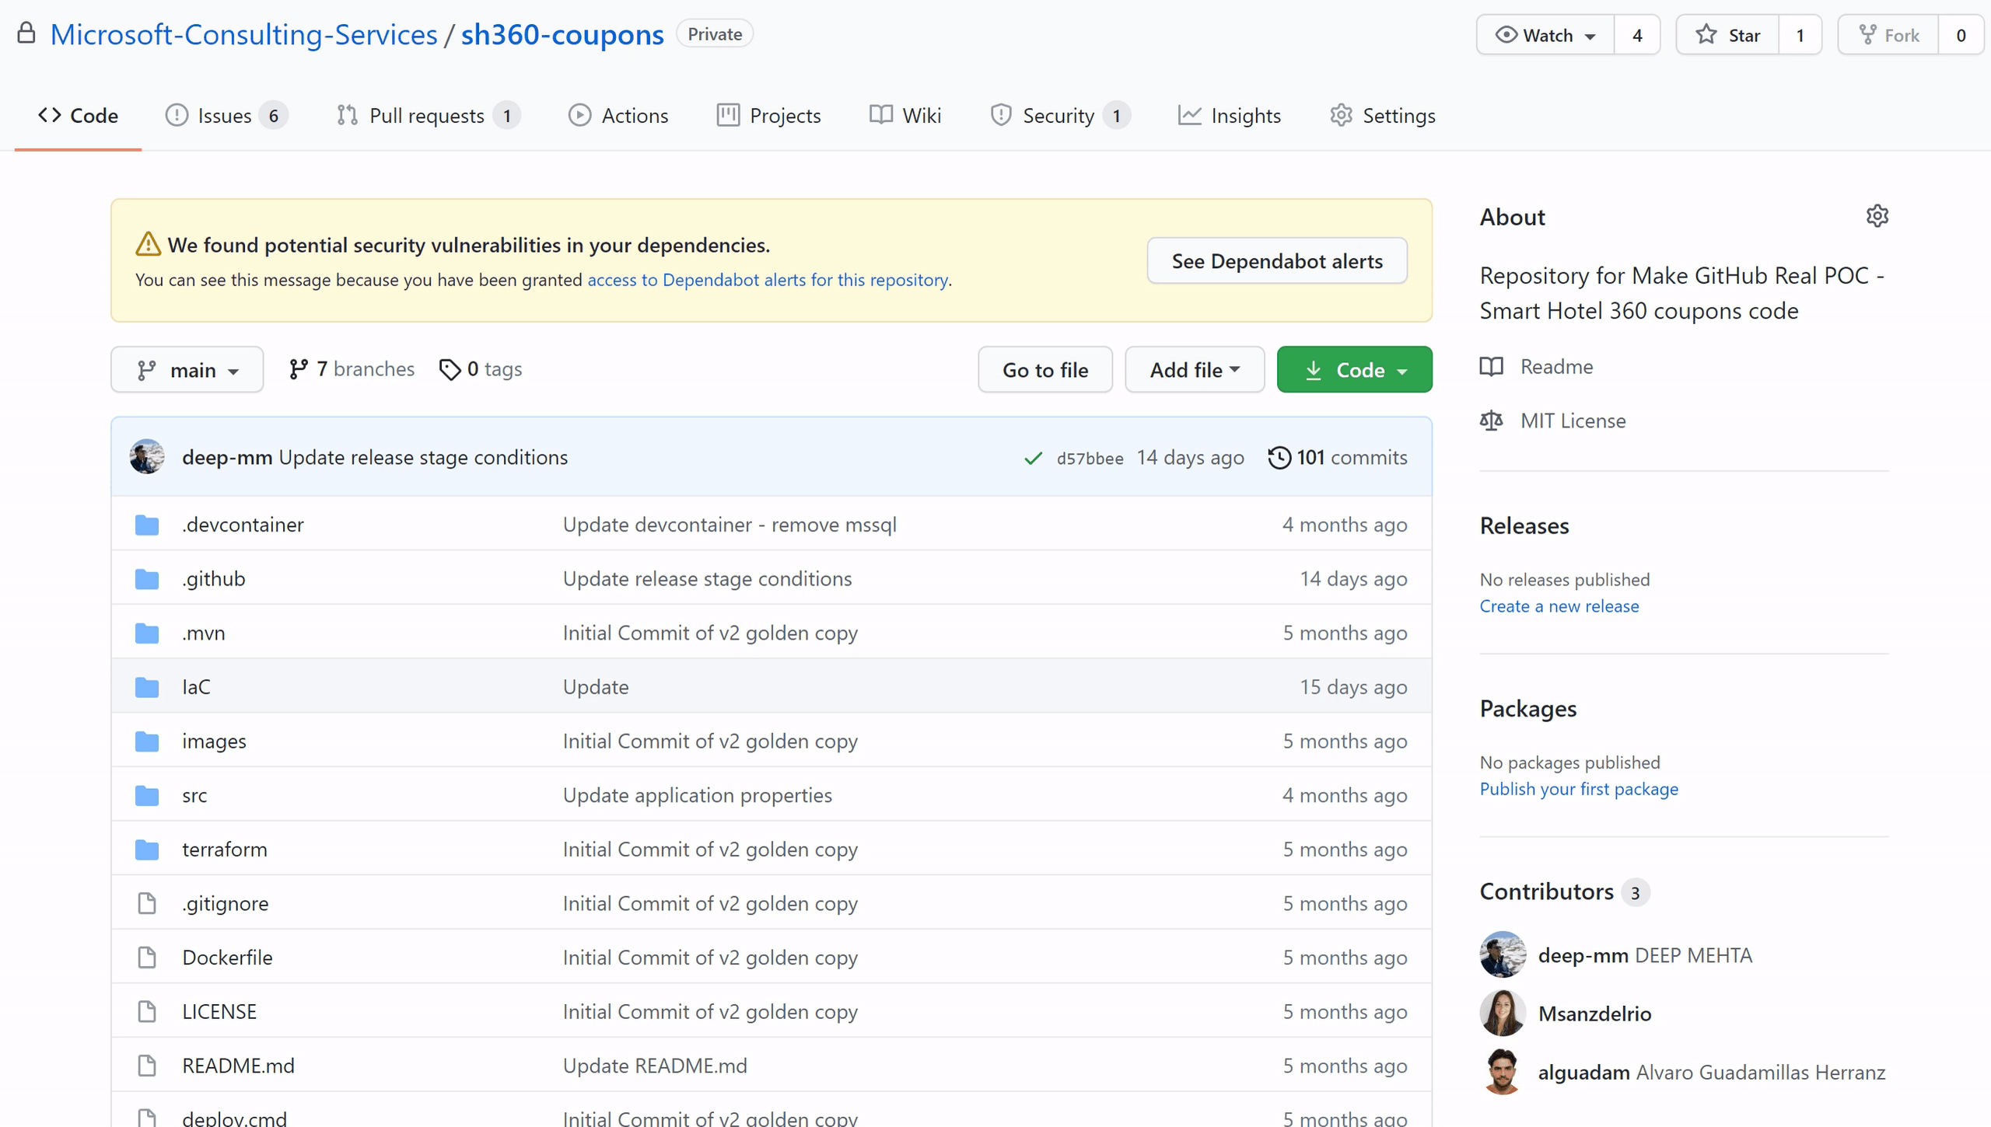Open the green Code download dropdown
Viewport: 1991px width, 1127px height.
1355,370
